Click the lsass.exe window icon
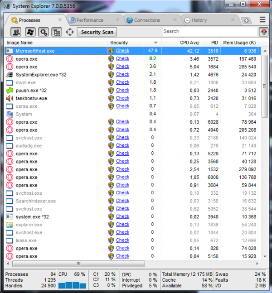Screen dimensions: 272x293 tap(10, 240)
